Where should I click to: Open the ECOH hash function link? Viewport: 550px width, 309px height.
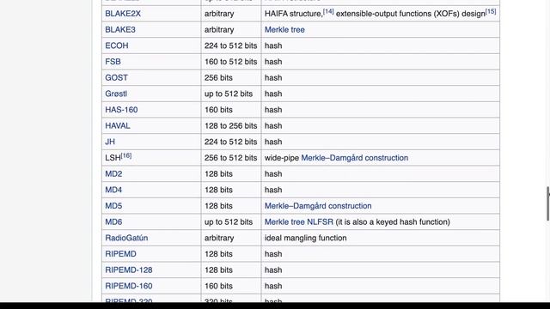[x=117, y=45]
